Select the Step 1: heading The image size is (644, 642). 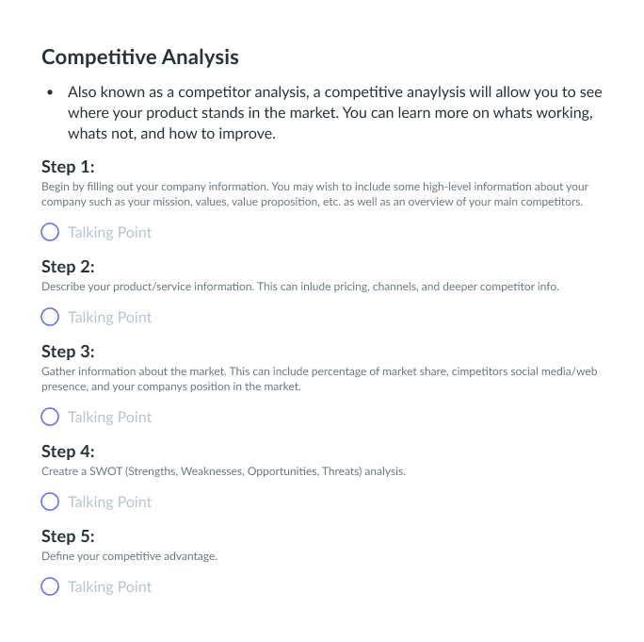coord(68,167)
